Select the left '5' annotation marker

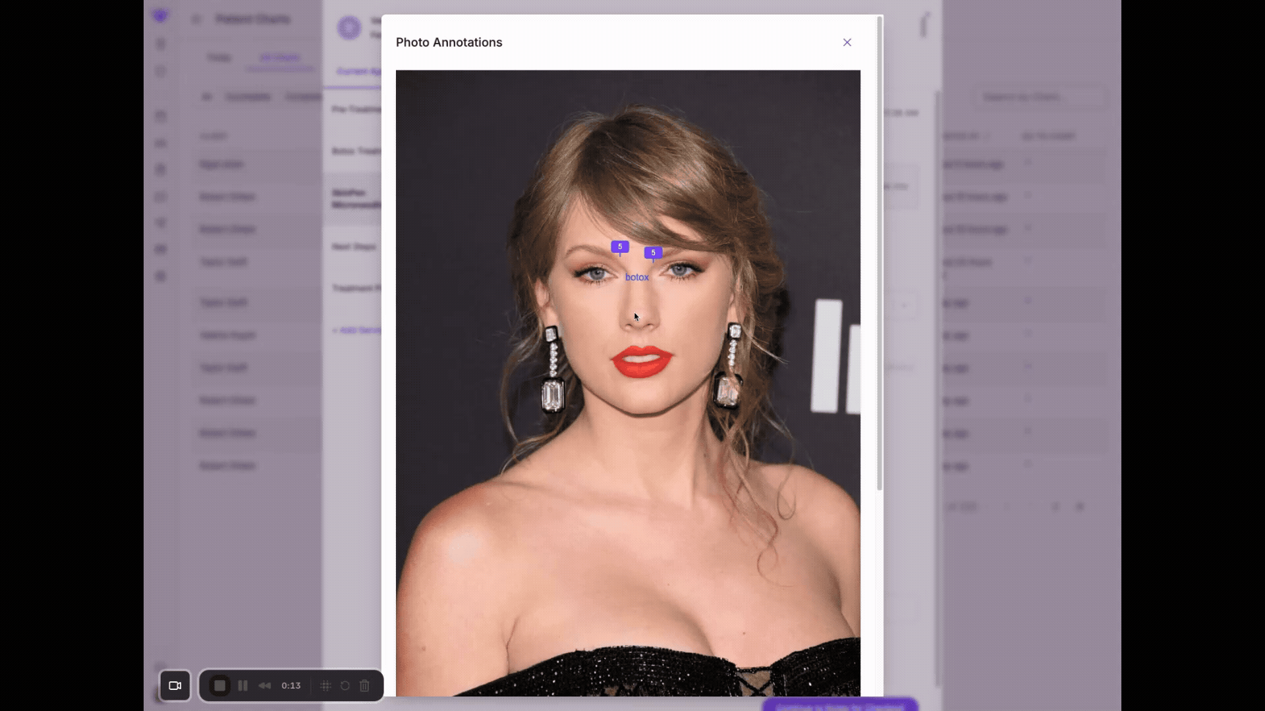coord(619,247)
